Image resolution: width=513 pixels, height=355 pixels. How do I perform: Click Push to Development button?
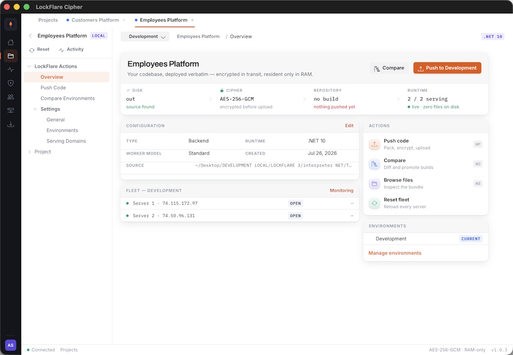447,68
